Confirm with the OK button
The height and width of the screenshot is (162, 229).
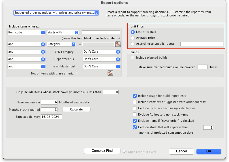(x=209, y=151)
